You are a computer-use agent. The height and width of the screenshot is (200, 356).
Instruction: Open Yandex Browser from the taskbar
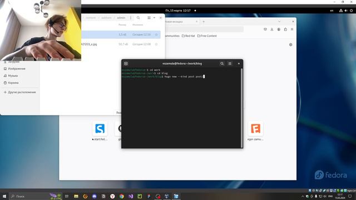tap(112, 196)
